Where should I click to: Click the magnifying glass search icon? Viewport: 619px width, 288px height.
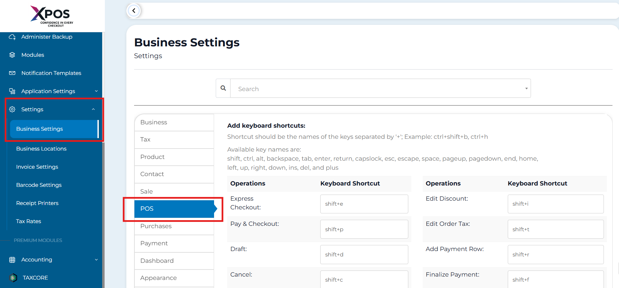coord(223,88)
